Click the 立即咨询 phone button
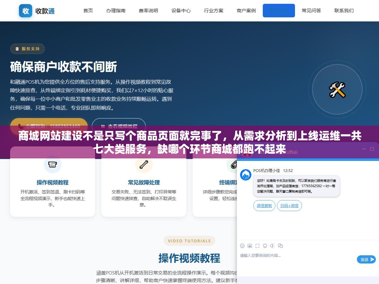Image resolution: width=379 pixels, height=284 pixels. pyautogui.click(x=49, y=126)
